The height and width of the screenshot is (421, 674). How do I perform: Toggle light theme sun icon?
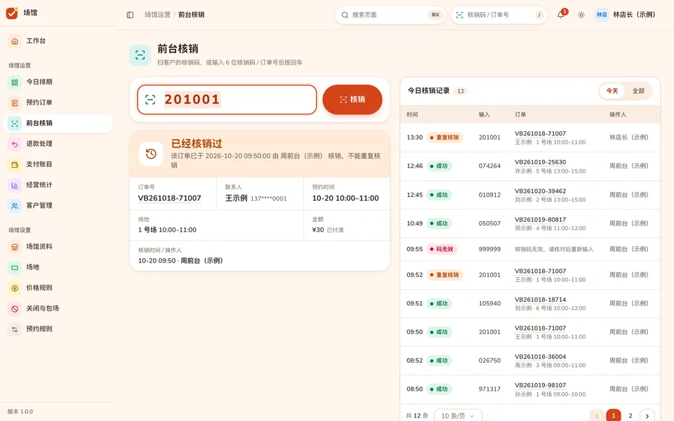(581, 15)
